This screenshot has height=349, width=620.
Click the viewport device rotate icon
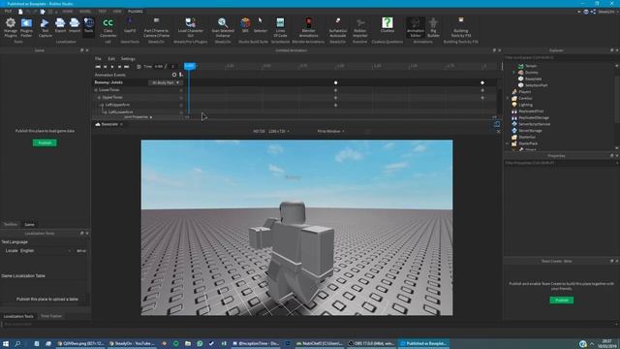point(497,124)
